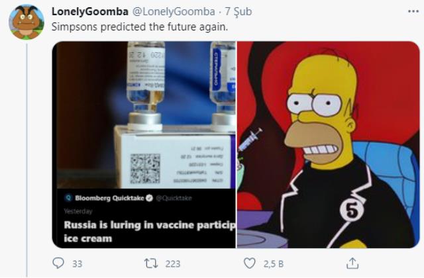Viewport: 424px width, 278px height.
Task: Open the LonelyGoomba avatar picture
Action: coord(26,22)
